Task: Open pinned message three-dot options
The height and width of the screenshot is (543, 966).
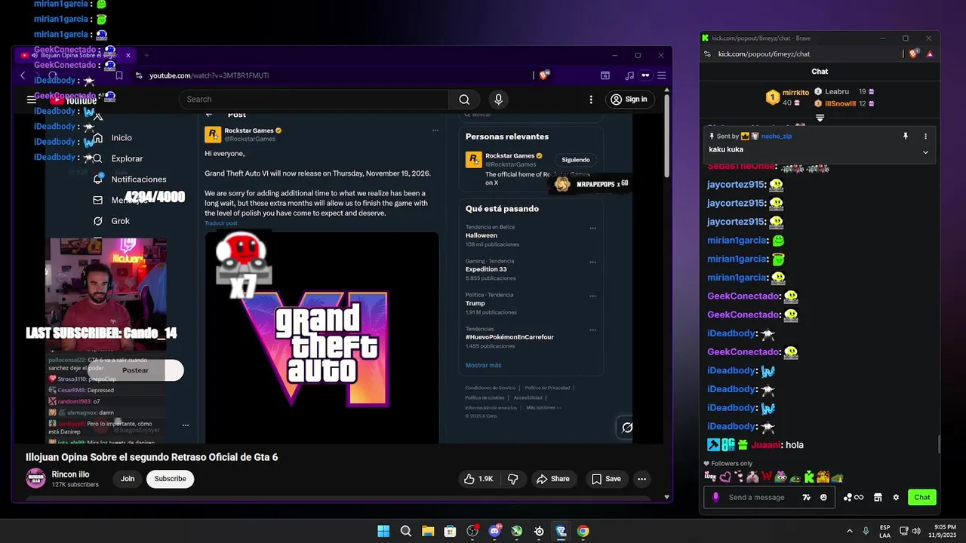Action: coord(925,137)
